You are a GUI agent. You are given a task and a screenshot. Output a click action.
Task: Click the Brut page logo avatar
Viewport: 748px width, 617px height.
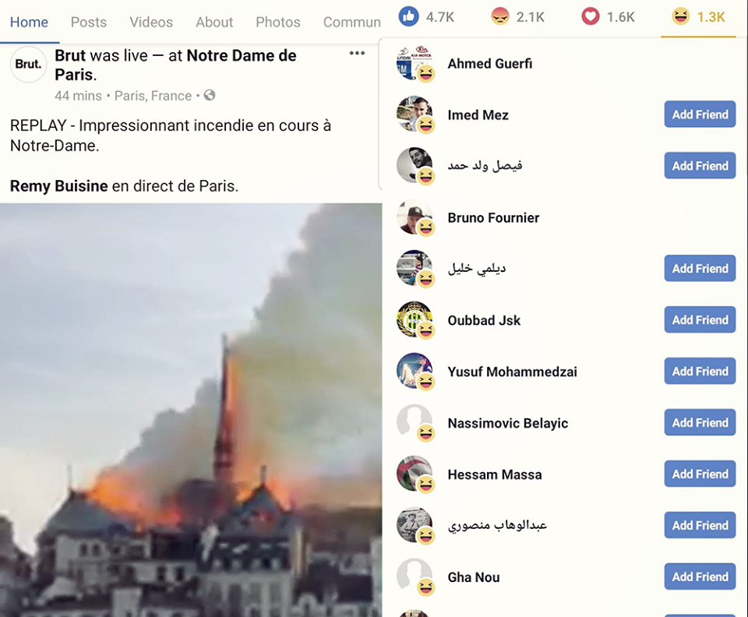pos(28,65)
